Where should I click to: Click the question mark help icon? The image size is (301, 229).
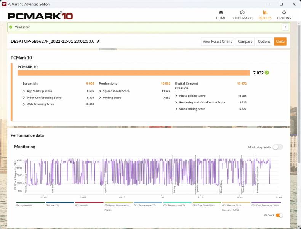pyautogui.click(x=285, y=27)
